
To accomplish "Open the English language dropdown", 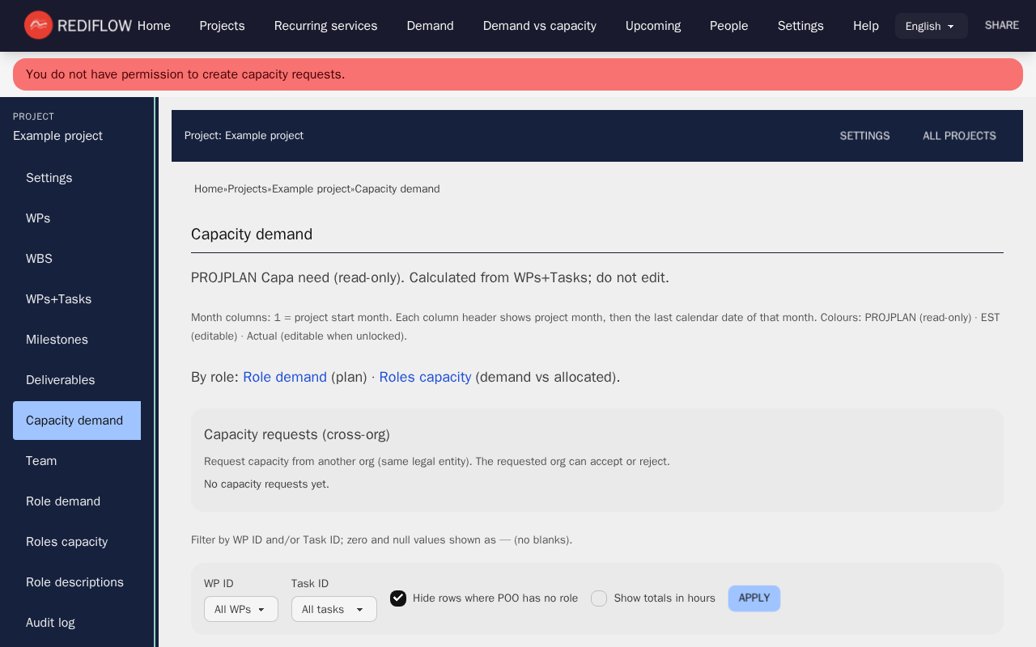I will tap(931, 26).
